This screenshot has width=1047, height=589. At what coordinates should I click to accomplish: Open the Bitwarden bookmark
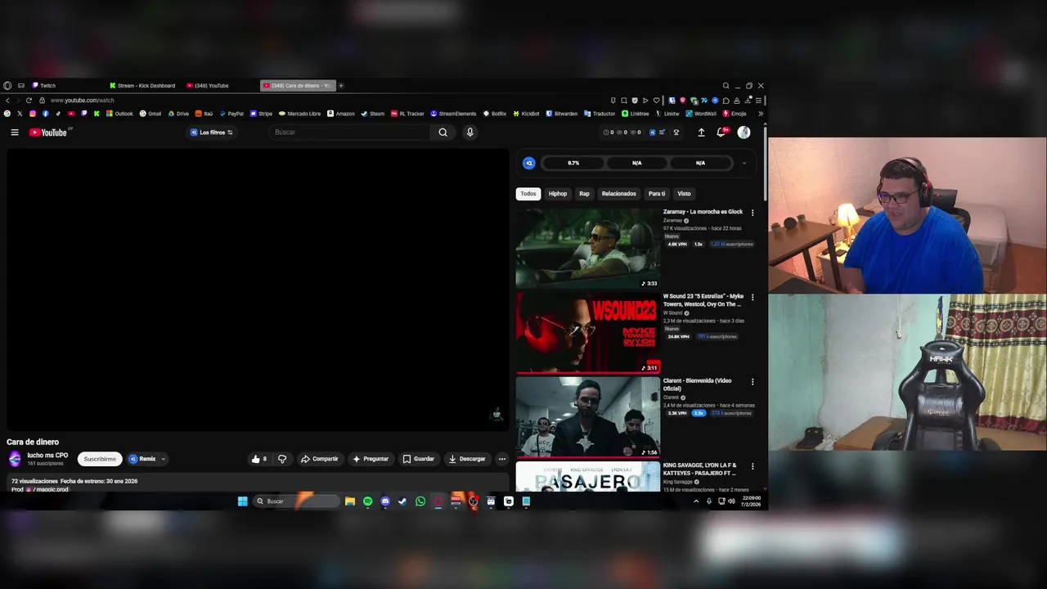[561, 114]
